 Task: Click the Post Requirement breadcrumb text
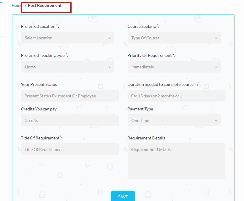coord(45,6)
